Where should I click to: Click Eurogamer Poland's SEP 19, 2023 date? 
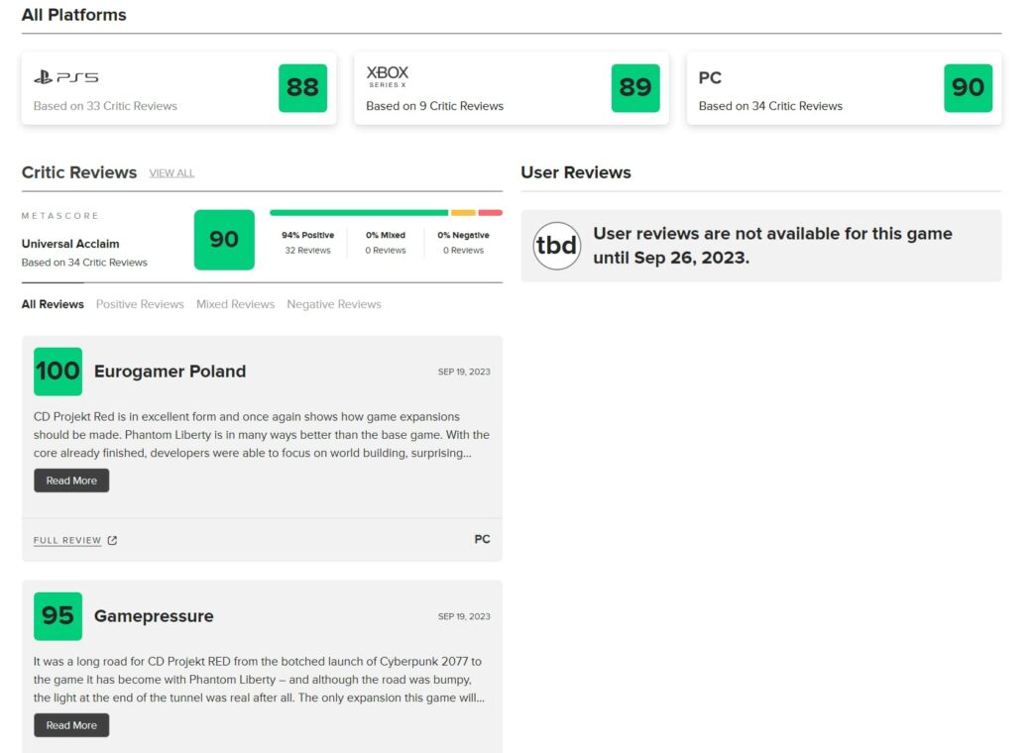pyautogui.click(x=464, y=373)
